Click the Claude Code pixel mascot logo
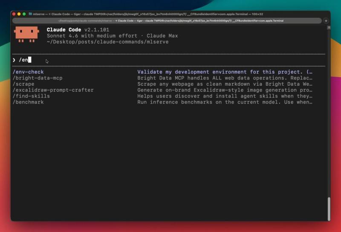This screenshot has width=341, height=232. [26, 35]
